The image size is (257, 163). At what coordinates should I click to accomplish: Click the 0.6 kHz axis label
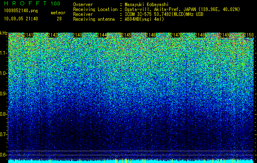(4, 155)
